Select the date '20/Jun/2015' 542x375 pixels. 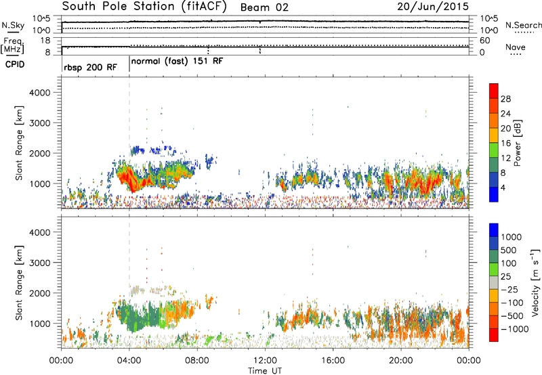(x=433, y=7)
